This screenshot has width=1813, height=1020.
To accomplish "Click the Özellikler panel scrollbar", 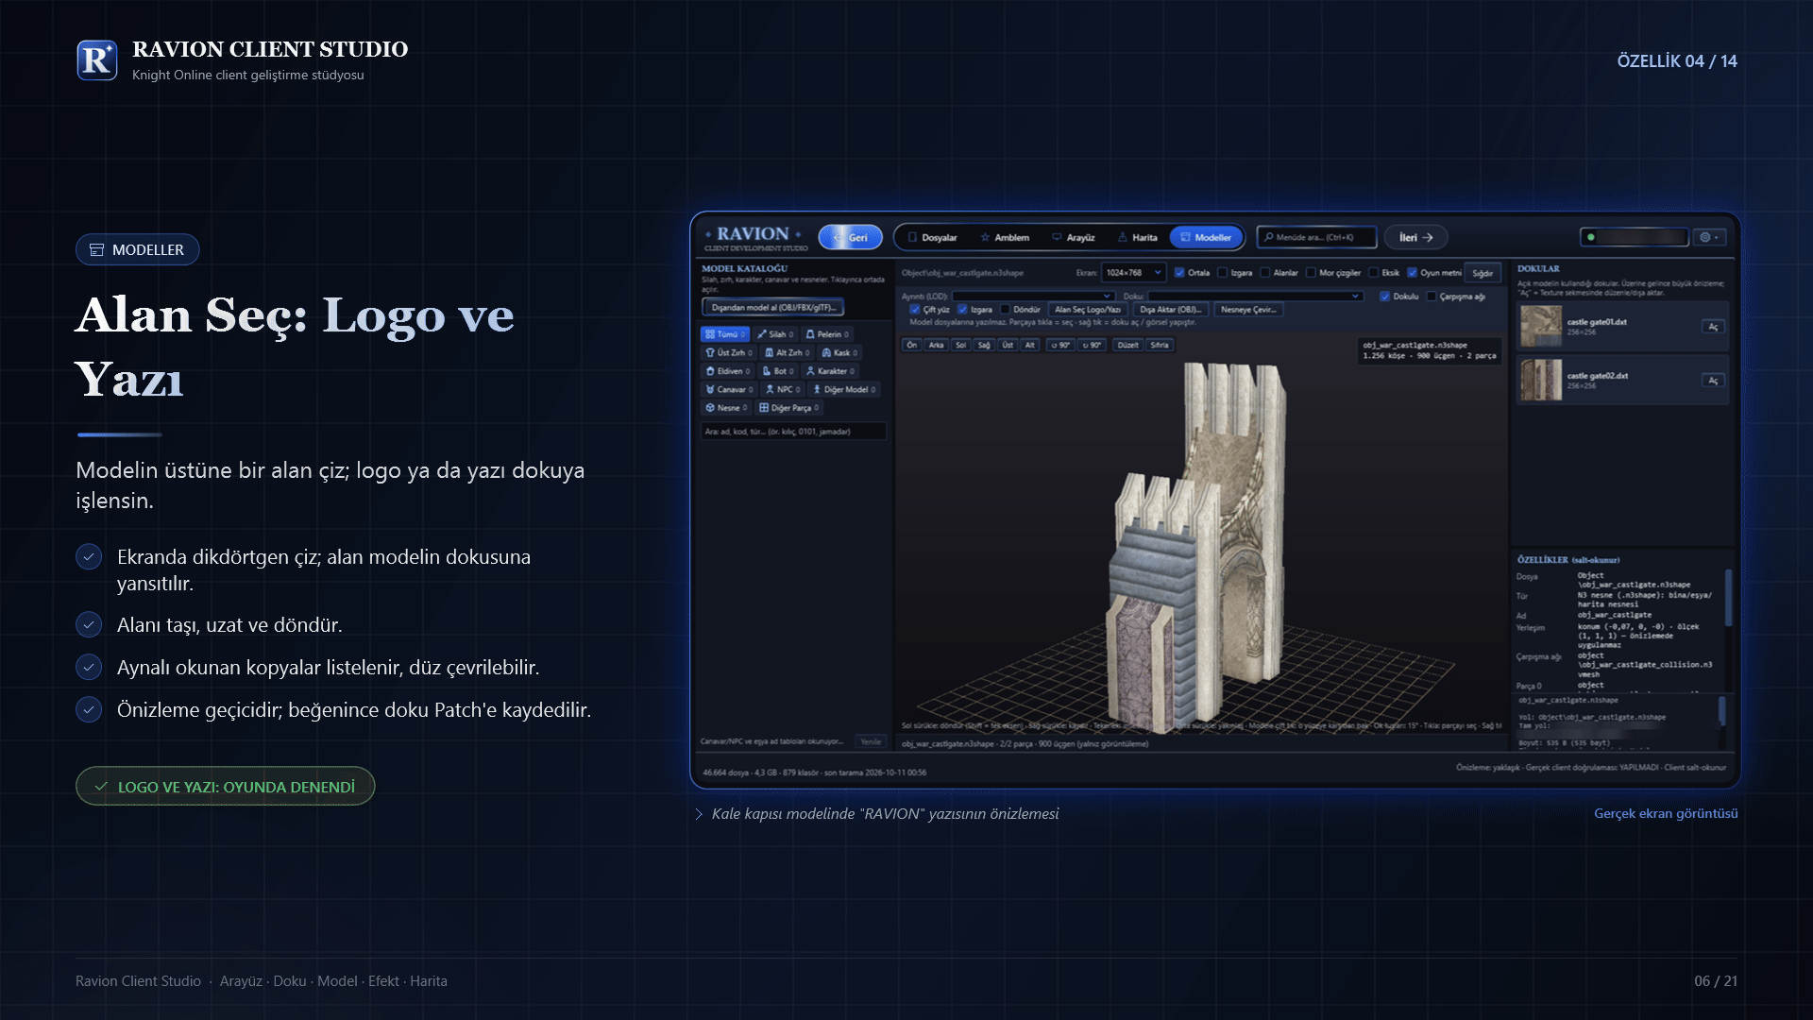I will 1729,597.
